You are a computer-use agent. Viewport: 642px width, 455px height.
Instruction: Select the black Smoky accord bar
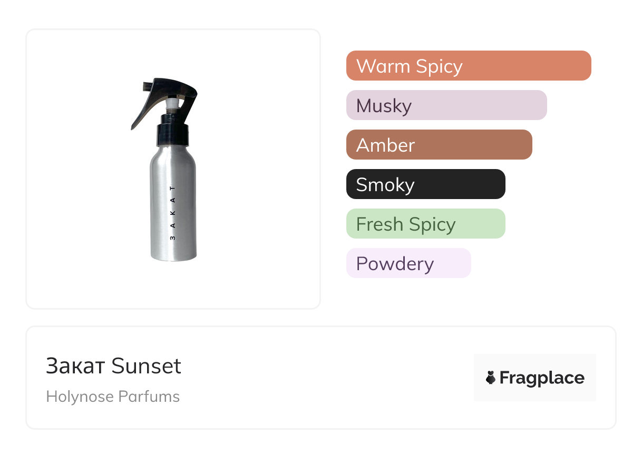[425, 184]
